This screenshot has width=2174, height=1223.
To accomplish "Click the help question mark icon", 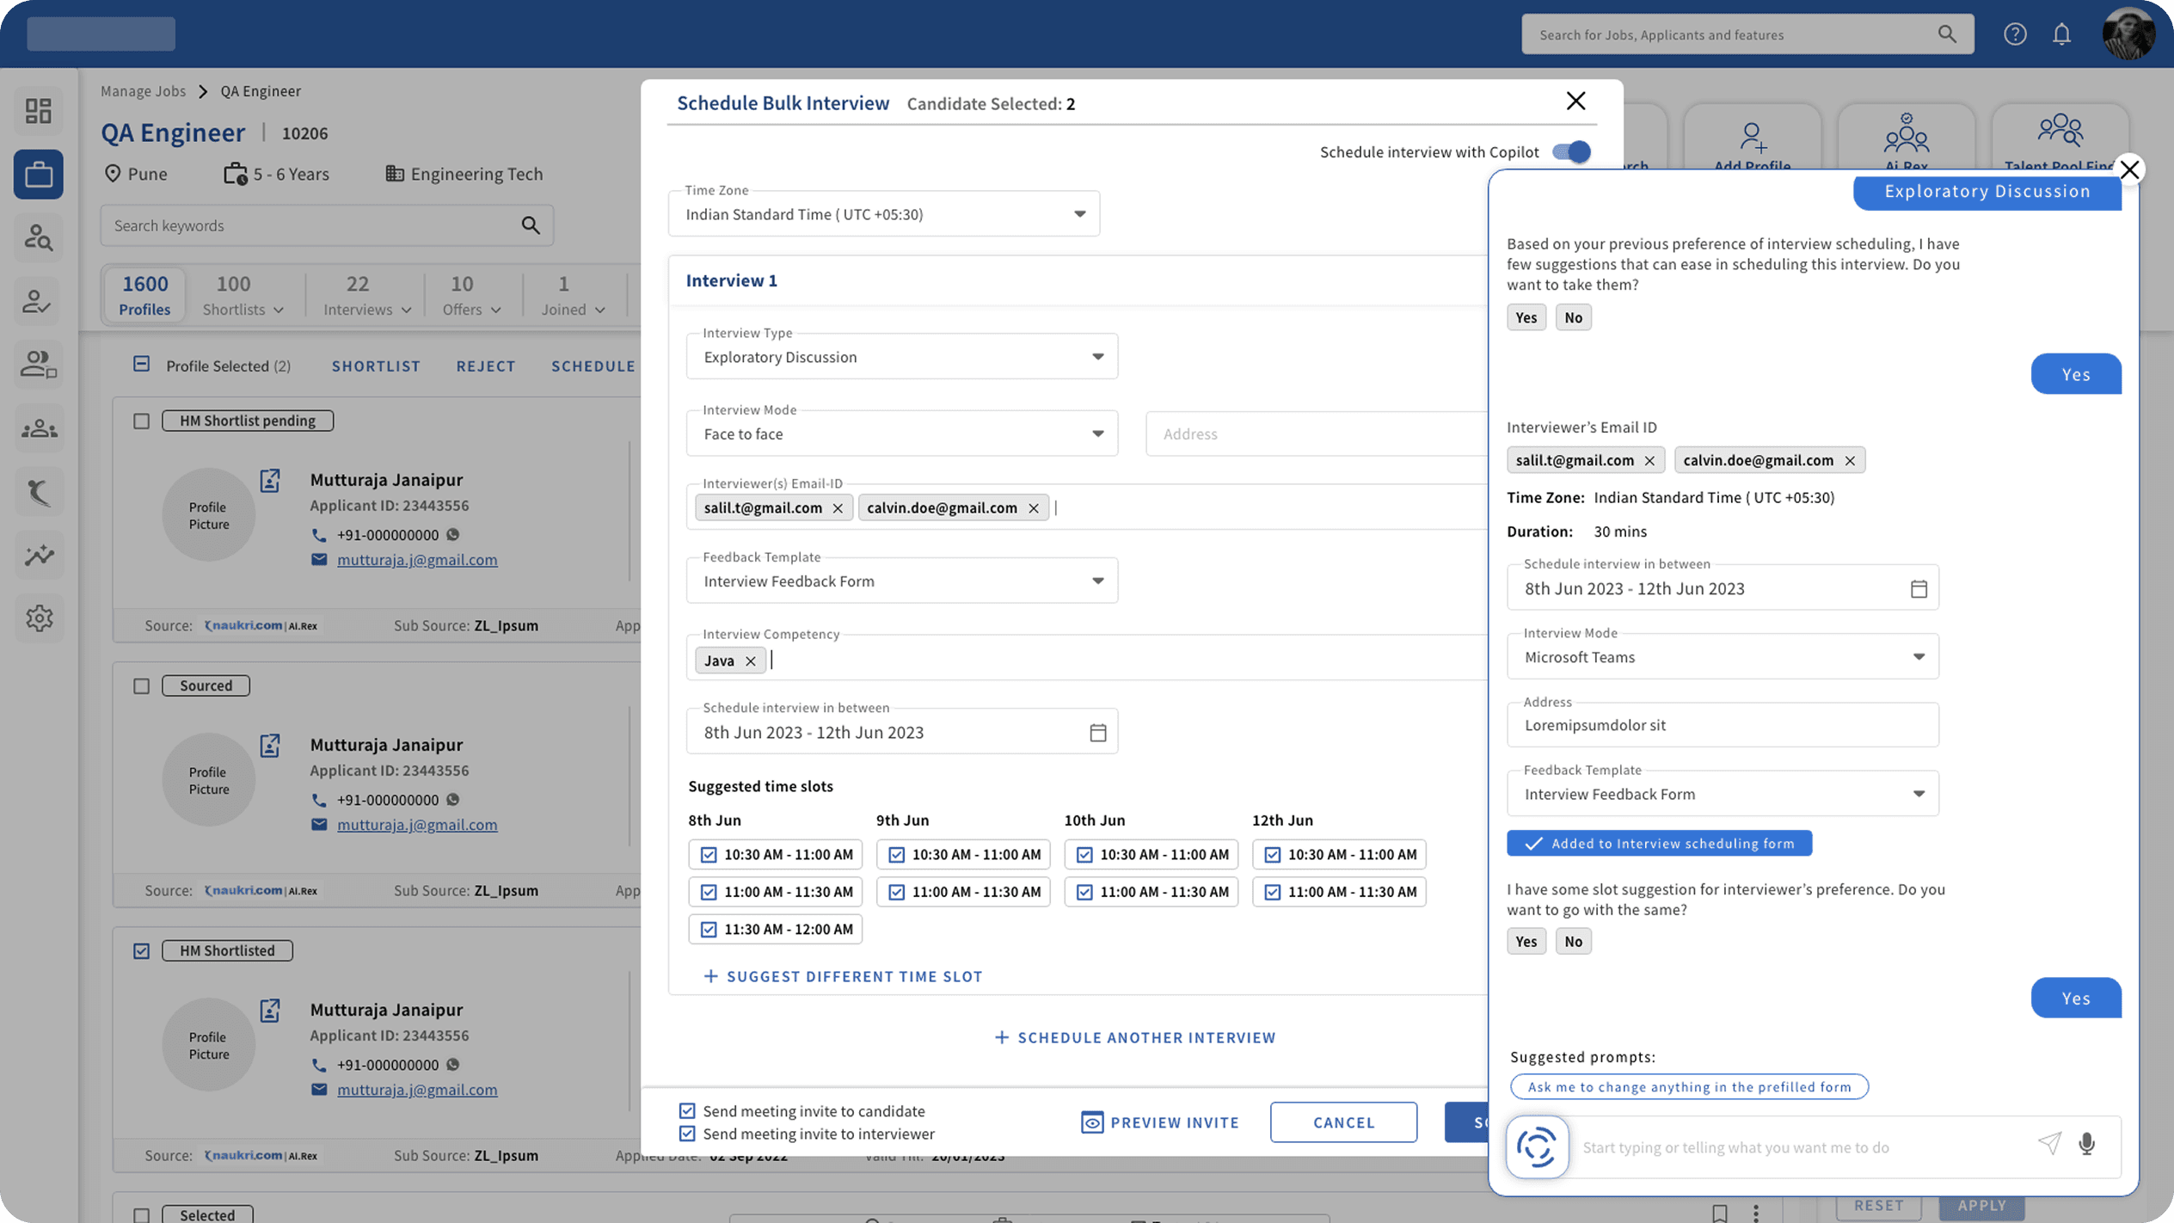I will (2015, 34).
